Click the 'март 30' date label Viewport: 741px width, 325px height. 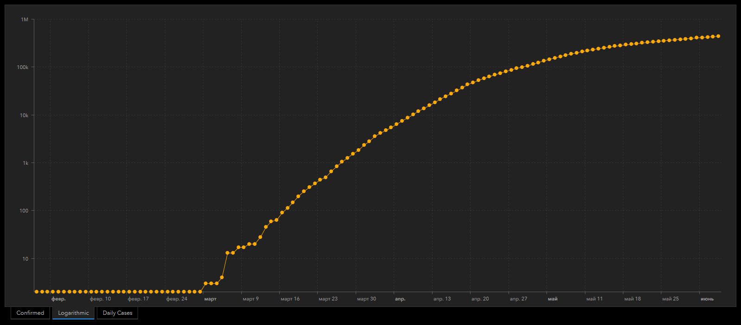point(366,299)
